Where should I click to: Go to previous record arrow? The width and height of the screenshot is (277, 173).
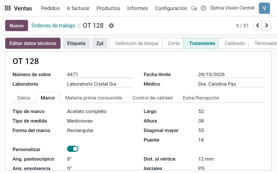click(x=258, y=26)
